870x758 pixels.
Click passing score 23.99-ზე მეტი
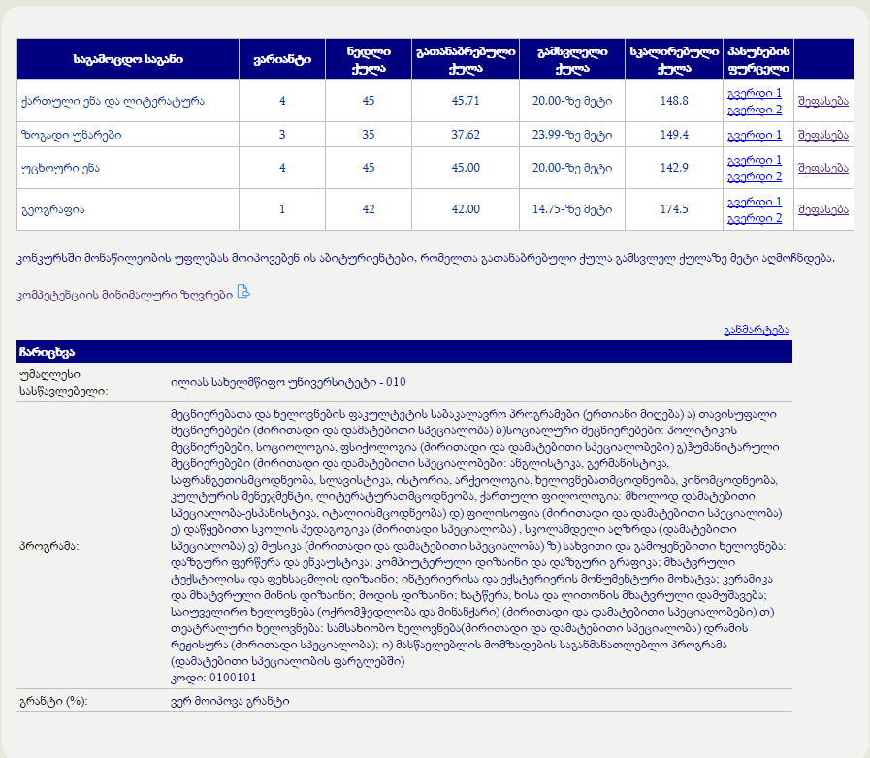572,135
